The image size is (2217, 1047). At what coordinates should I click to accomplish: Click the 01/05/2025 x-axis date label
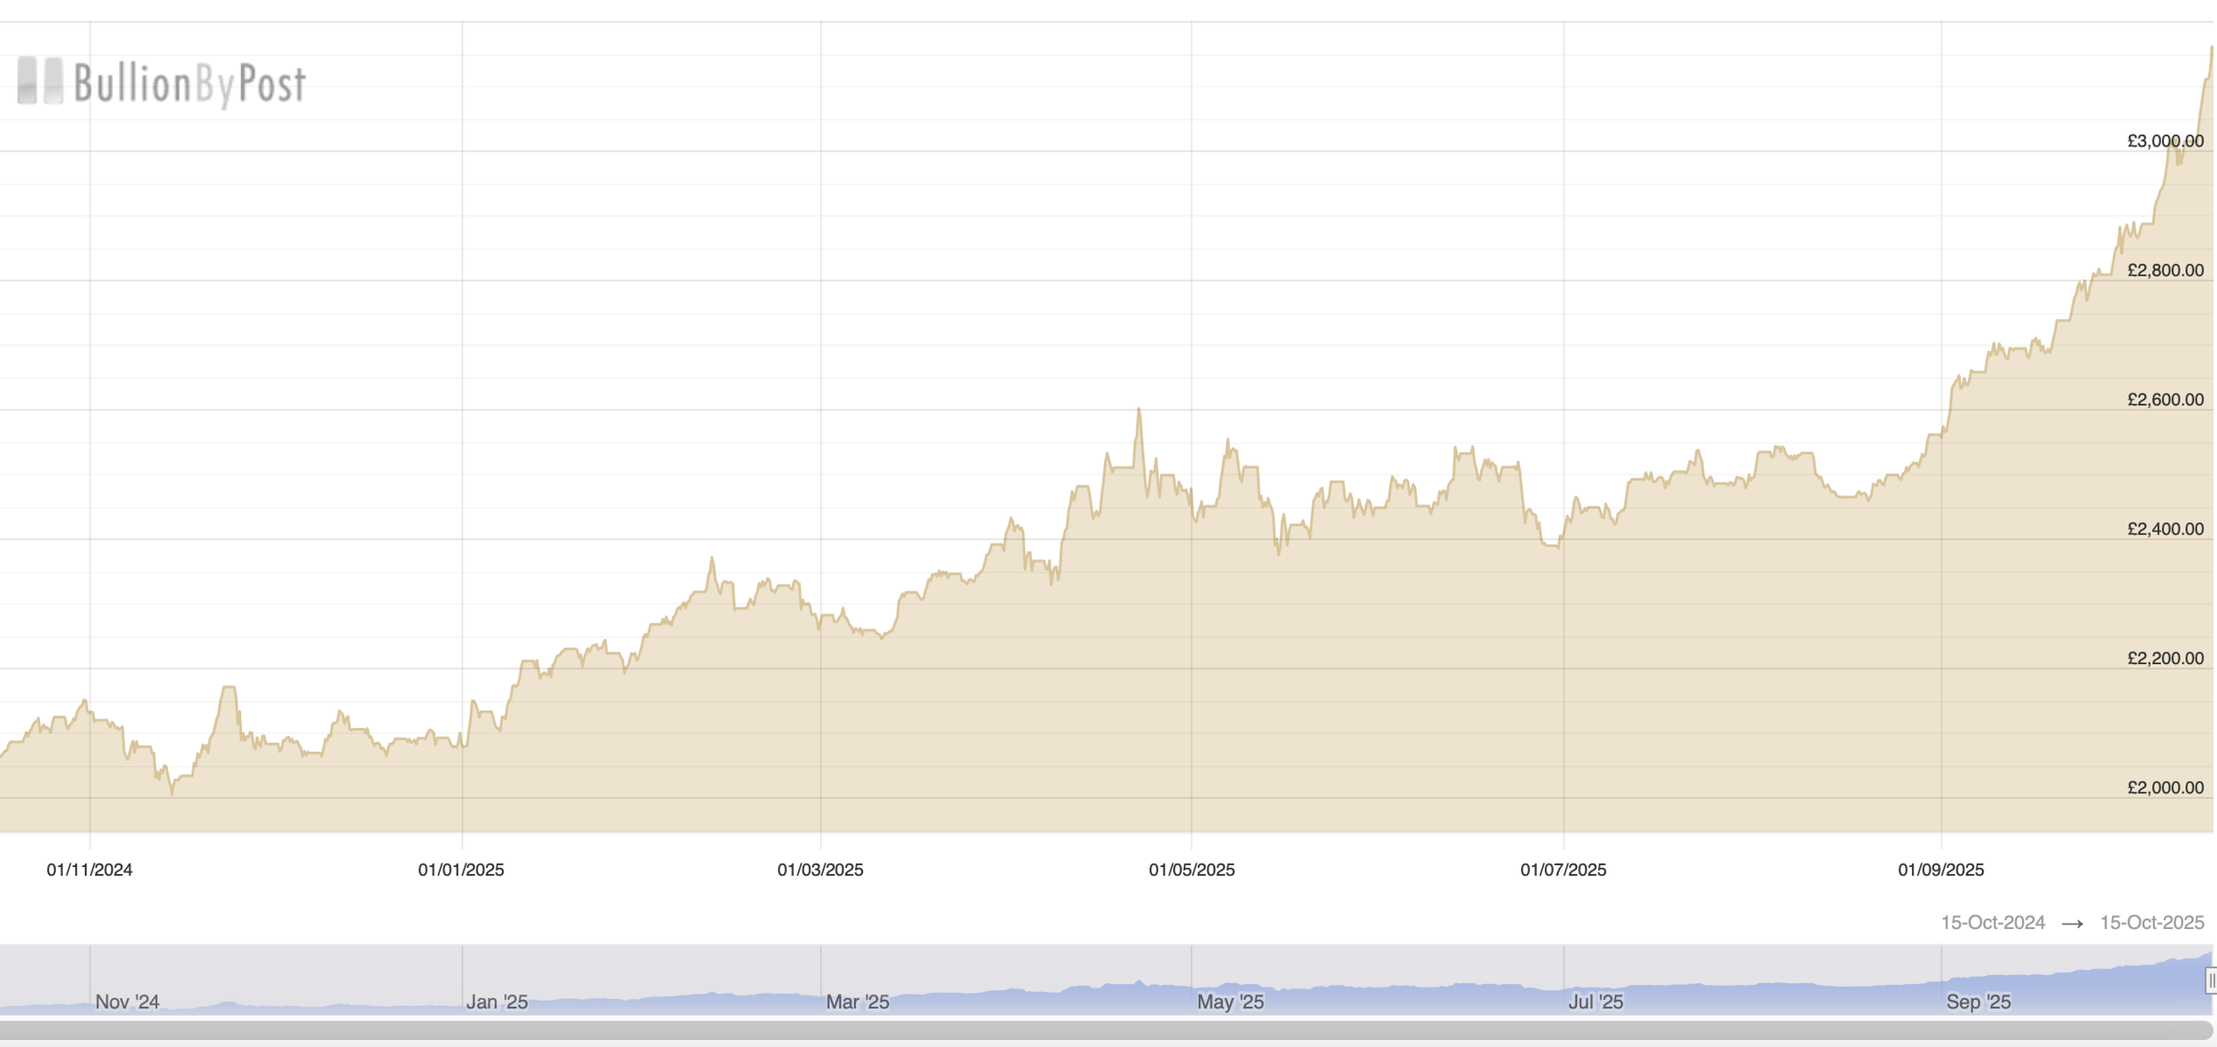pos(1191,870)
